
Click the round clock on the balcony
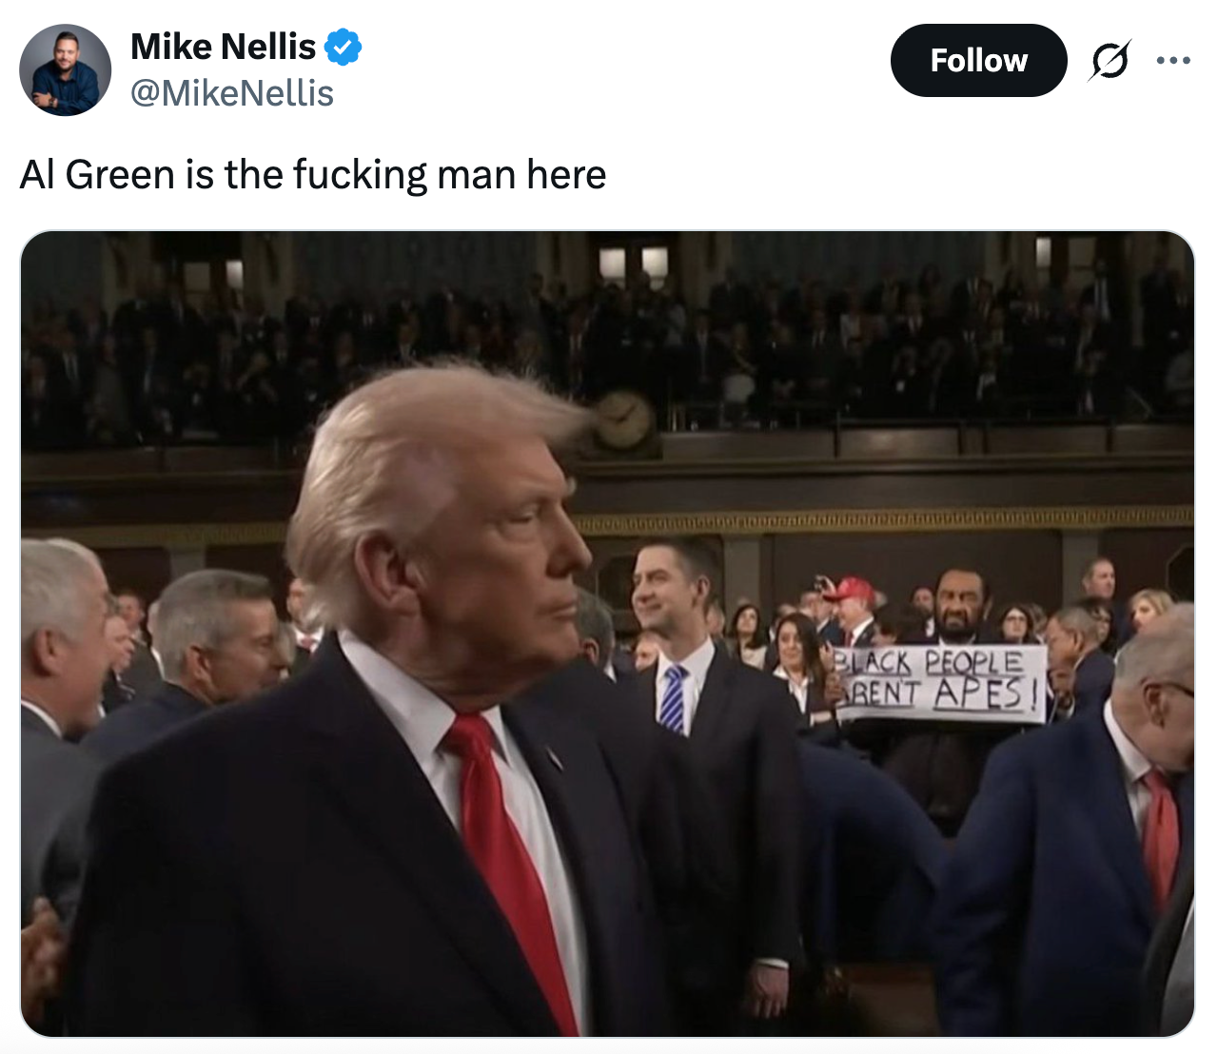coord(624,420)
